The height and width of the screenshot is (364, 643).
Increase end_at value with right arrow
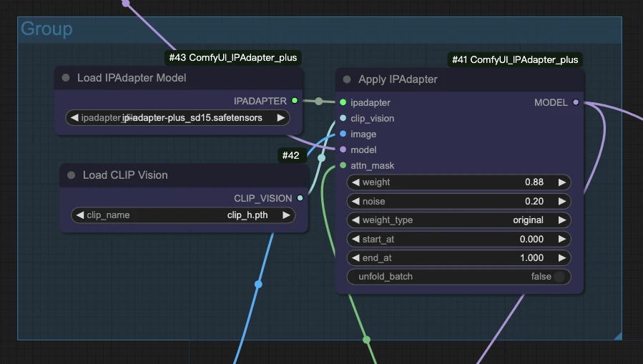tap(561, 258)
